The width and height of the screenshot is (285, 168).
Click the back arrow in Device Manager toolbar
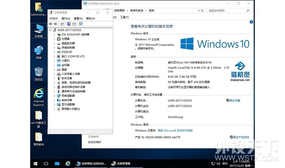(x=50, y=24)
